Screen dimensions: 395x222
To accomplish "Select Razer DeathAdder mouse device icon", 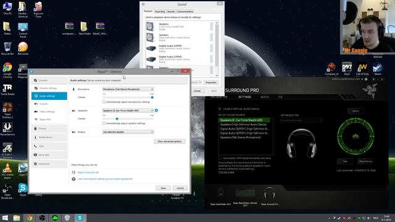I will pos(220,193).
